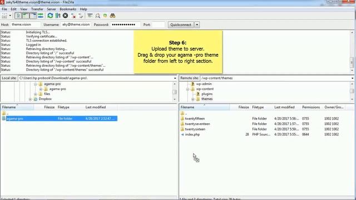Click local tree vertical scrollbar
This screenshot has width=356, height=200.
click(x=175, y=92)
